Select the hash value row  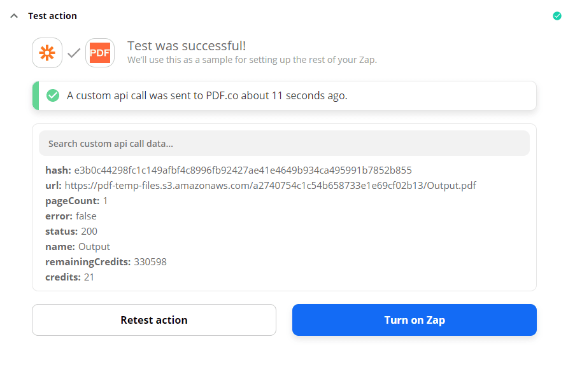243,170
